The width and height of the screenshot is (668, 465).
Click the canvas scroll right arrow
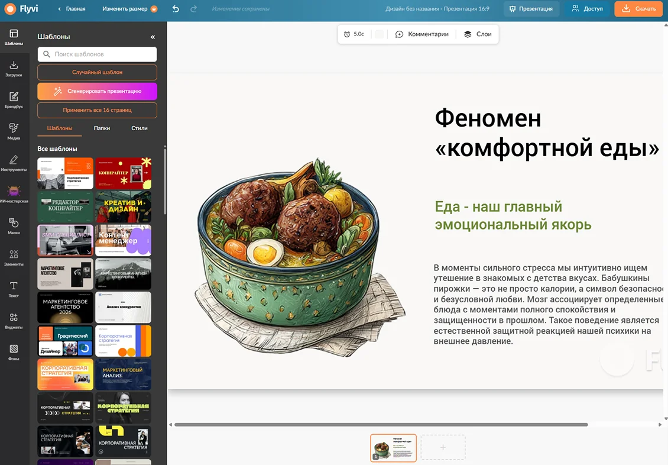[660, 425]
